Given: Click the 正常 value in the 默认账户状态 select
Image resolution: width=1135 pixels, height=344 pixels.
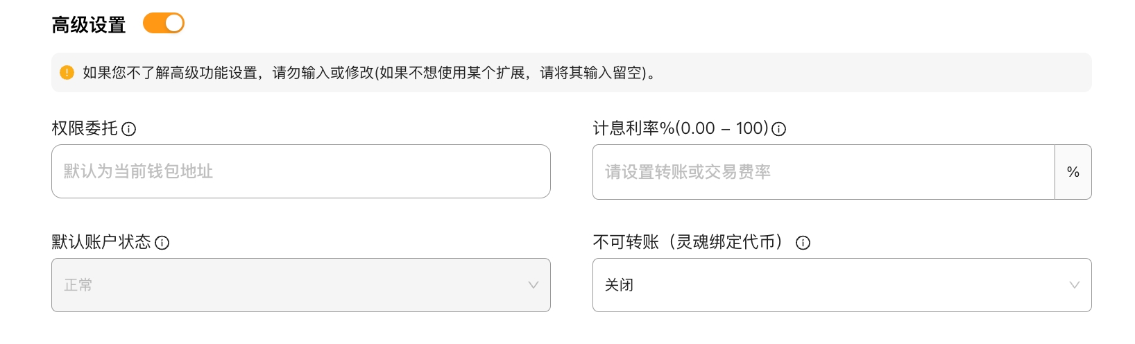Looking at the screenshot, I should [78, 285].
